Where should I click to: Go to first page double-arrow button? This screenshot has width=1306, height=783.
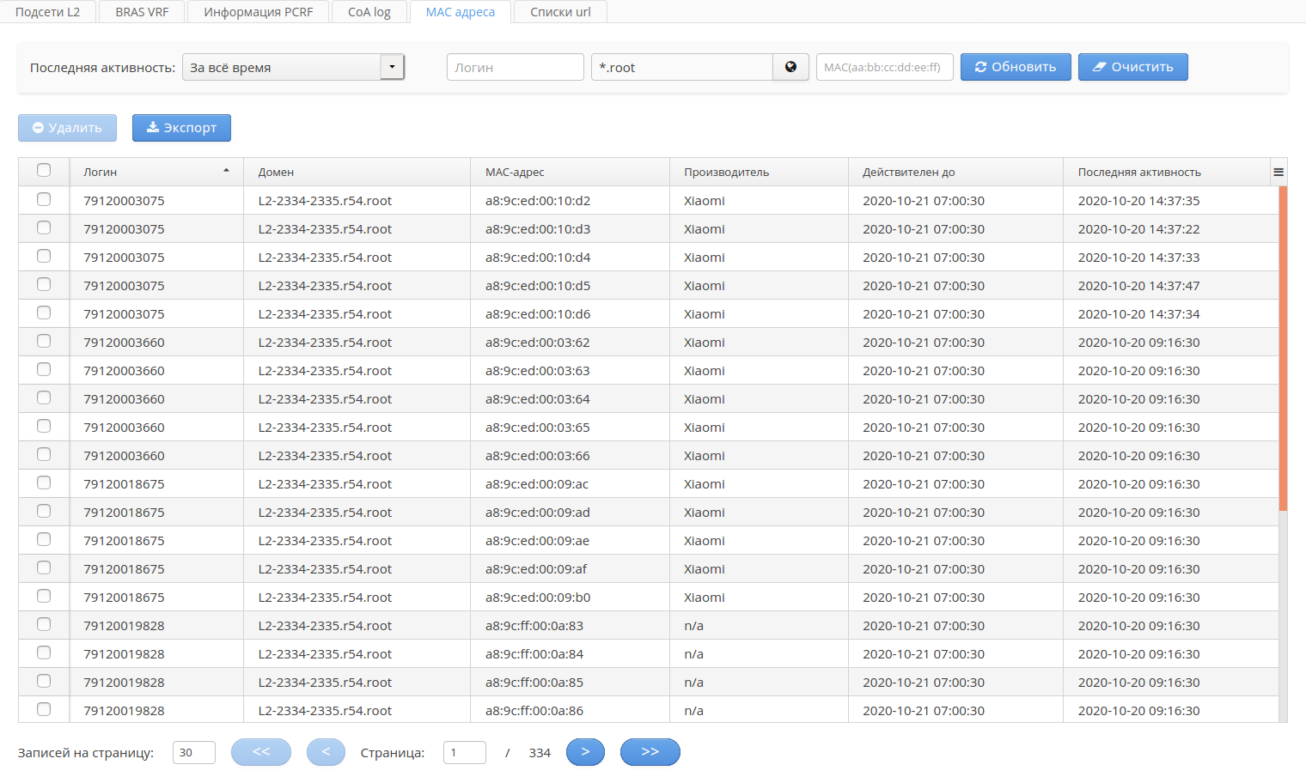261,752
